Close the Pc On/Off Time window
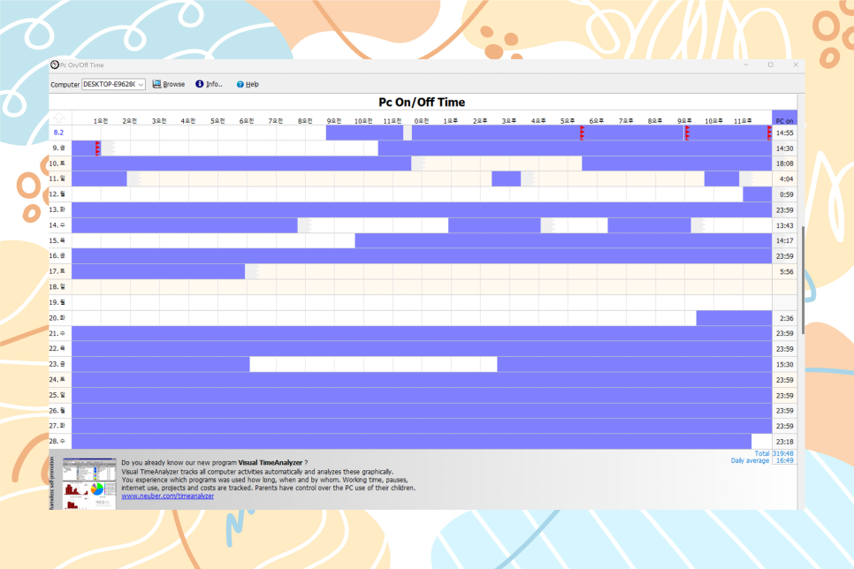The image size is (854, 569). click(x=796, y=64)
